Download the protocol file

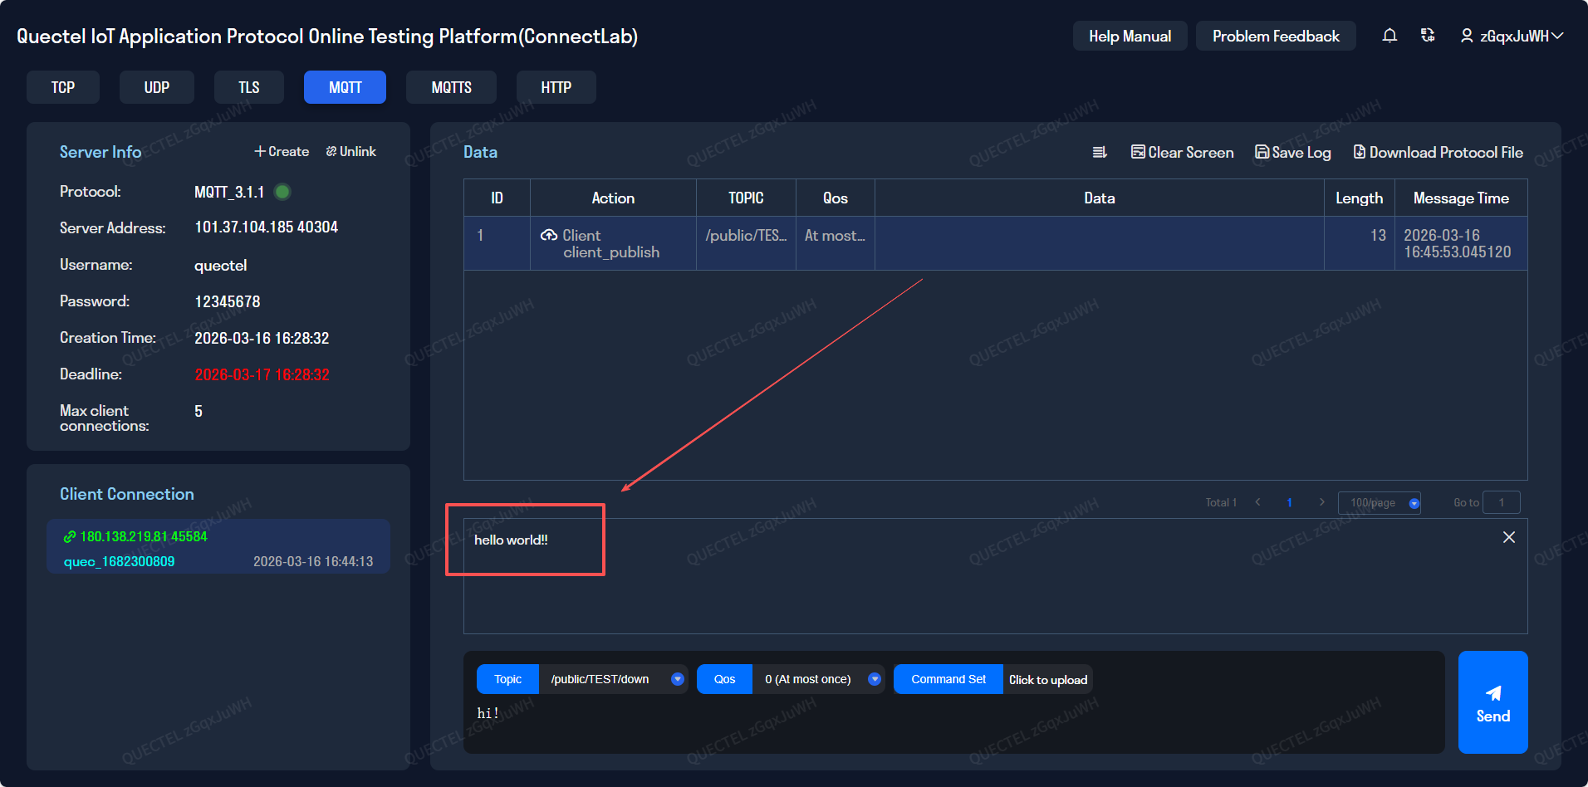click(1438, 152)
